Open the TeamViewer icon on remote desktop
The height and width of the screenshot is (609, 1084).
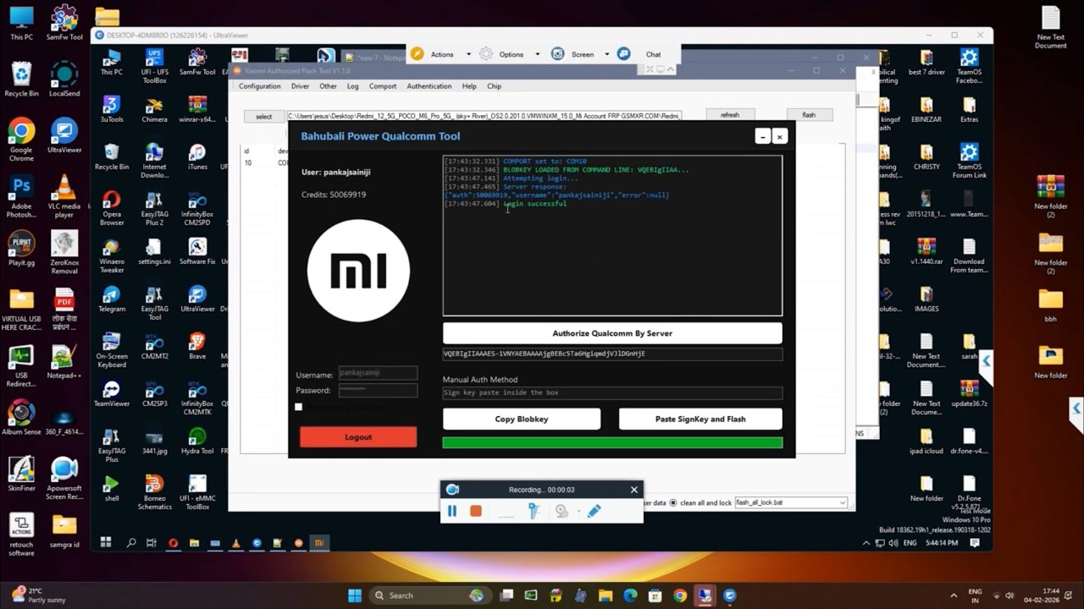coord(111,393)
